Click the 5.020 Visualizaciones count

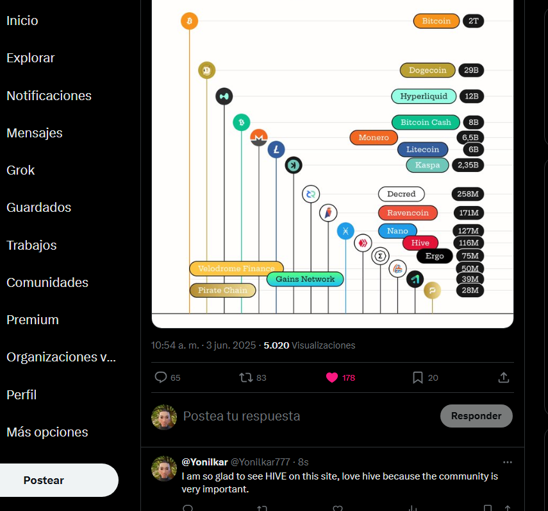pyautogui.click(x=310, y=345)
